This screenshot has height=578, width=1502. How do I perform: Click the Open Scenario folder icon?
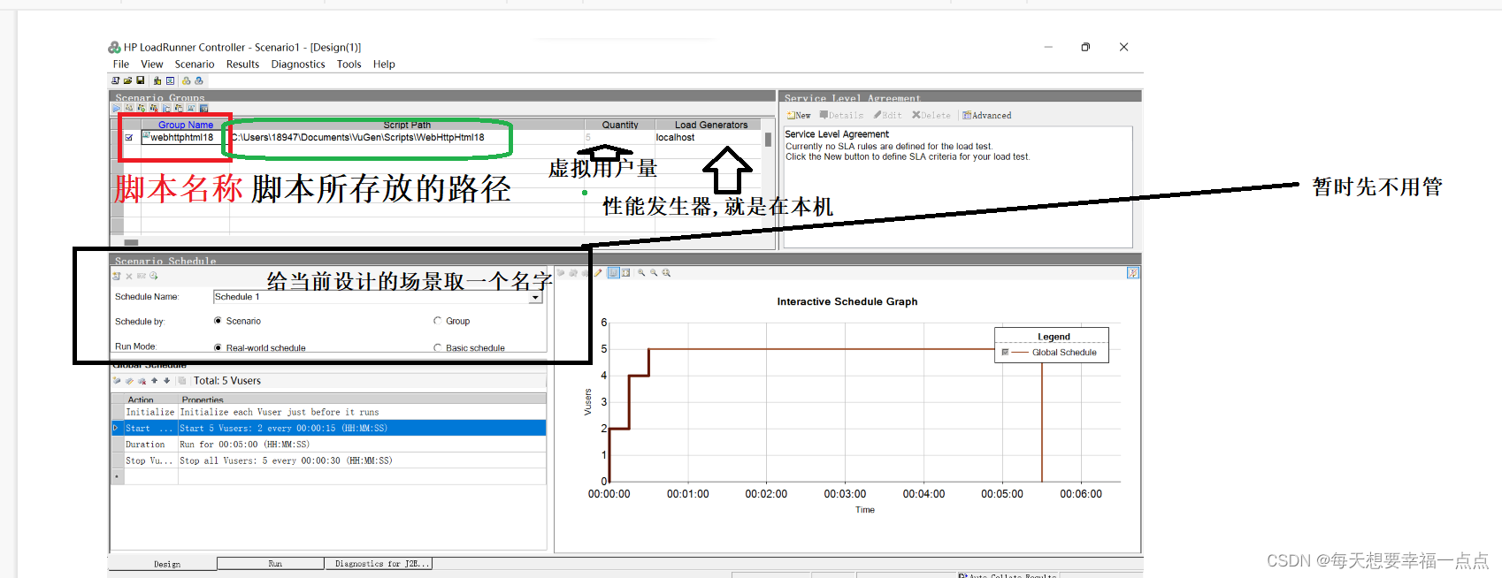(127, 80)
